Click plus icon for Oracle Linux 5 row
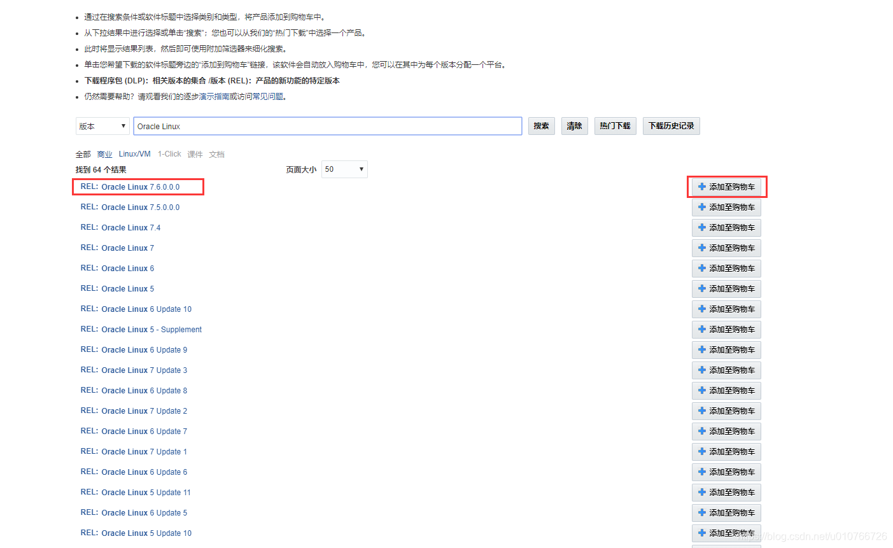The width and height of the screenshot is (893, 548). (x=702, y=289)
